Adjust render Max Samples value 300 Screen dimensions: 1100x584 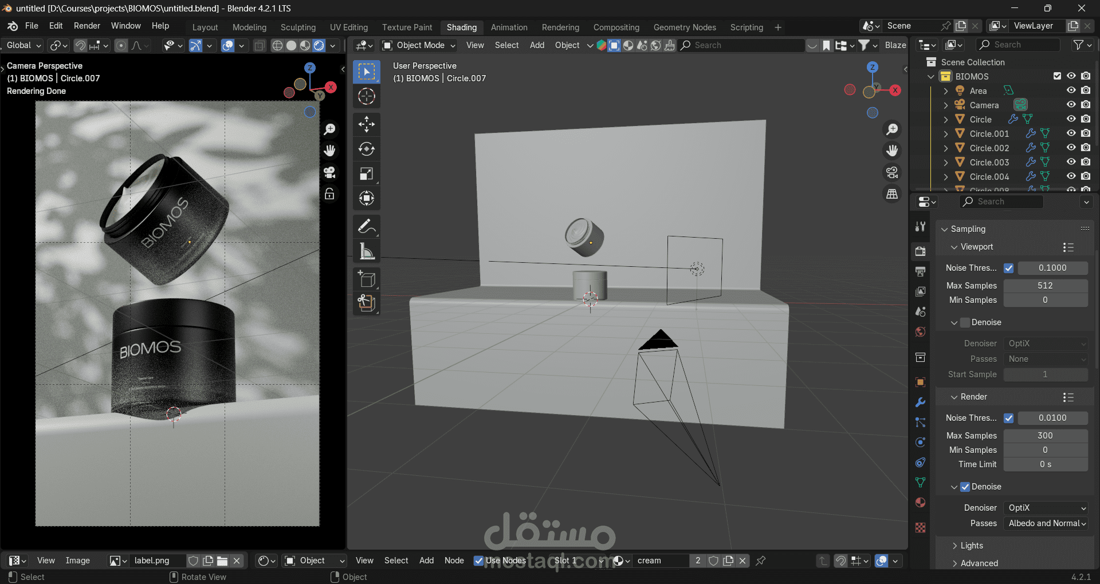click(x=1046, y=436)
